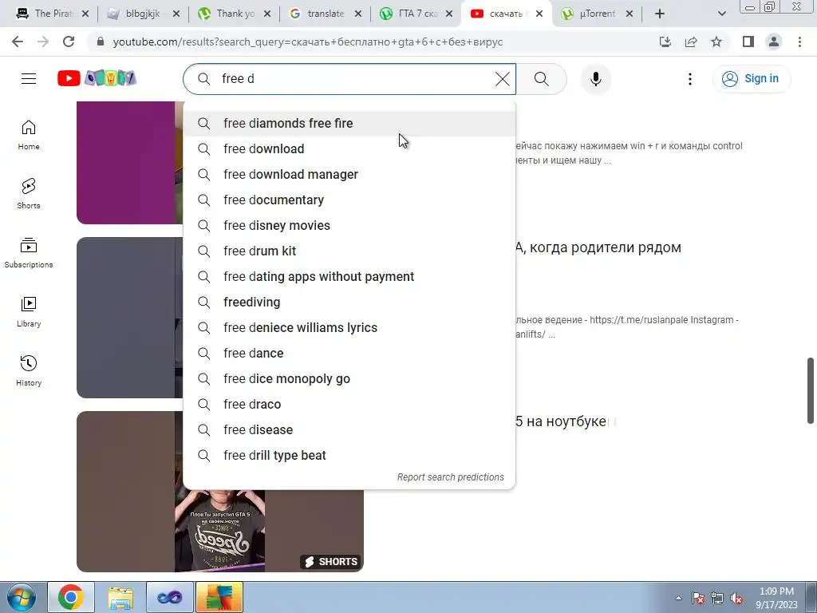
Task: Click the taskbar clock 1:09 PM
Action: tap(776, 598)
